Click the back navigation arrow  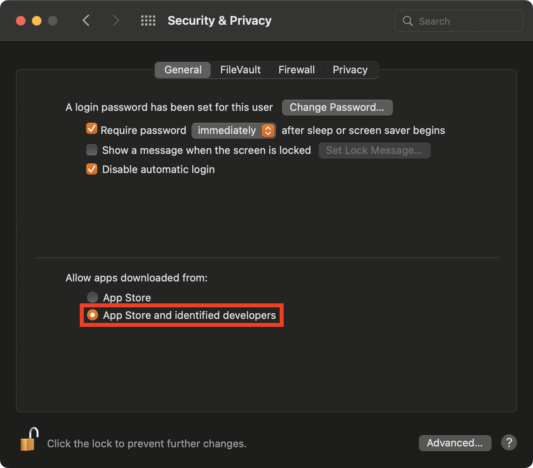click(86, 20)
